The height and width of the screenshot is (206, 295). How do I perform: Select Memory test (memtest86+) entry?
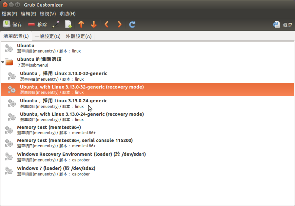click(147, 130)
